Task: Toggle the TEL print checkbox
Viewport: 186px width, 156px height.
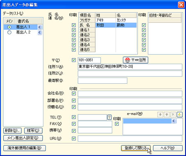Action: 74,117
